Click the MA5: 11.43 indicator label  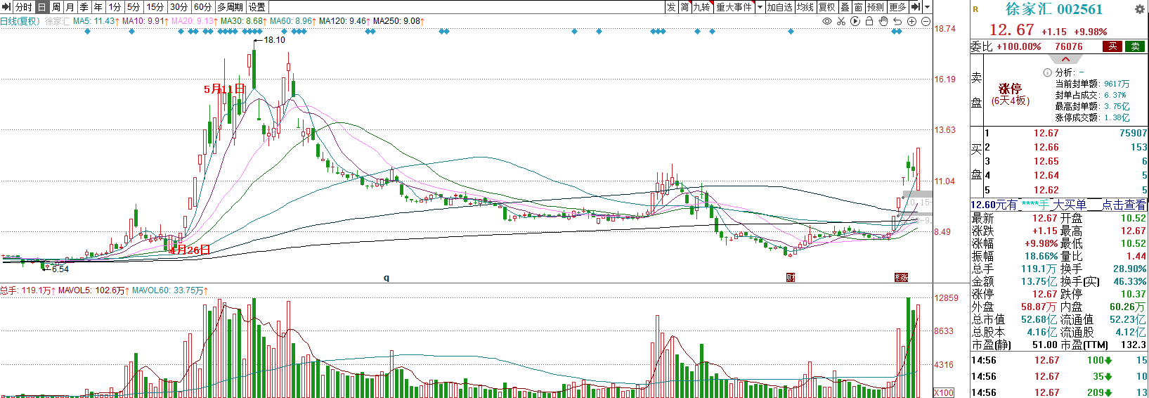[x=96, y=21]
